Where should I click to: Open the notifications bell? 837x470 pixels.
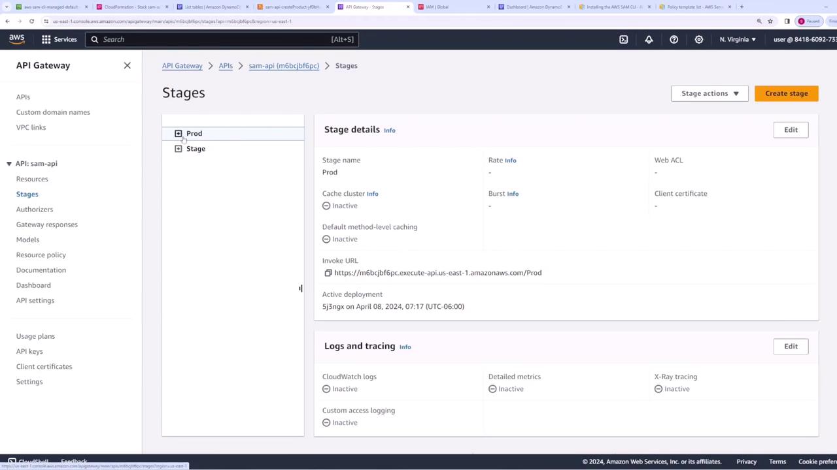[649, 39]
